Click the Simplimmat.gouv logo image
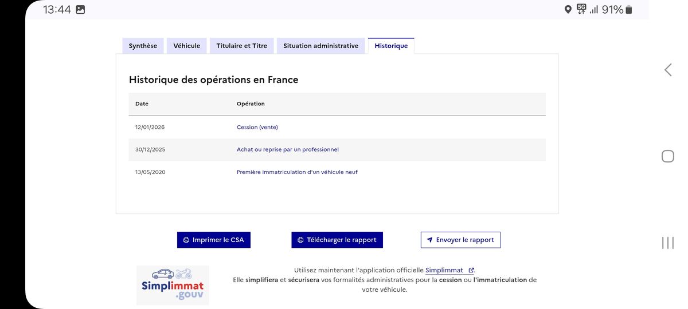Screen dimensions: 688x309 (173, 285)
